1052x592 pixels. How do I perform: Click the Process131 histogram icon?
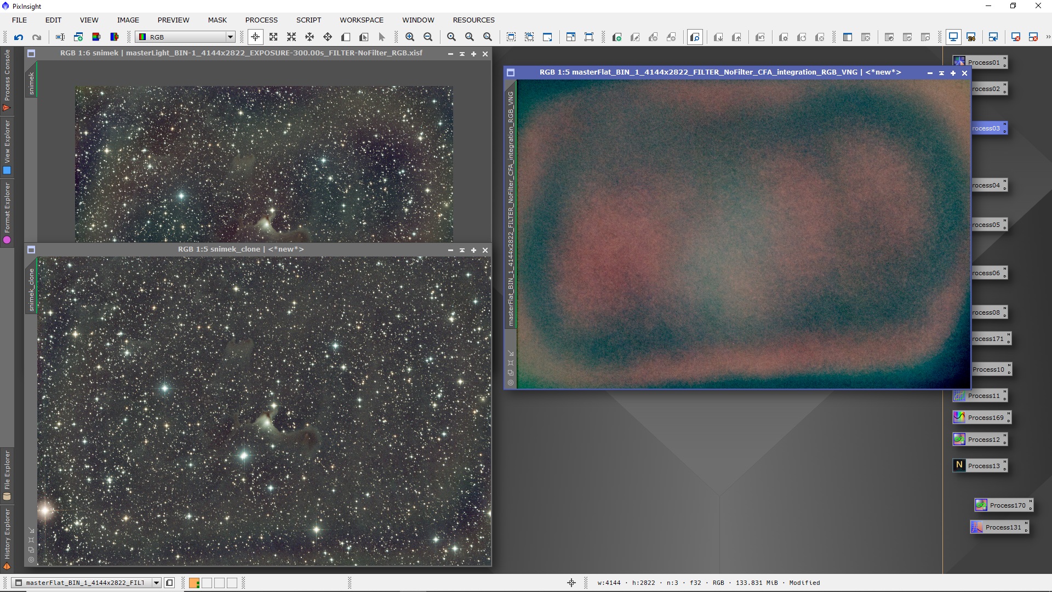999,527
